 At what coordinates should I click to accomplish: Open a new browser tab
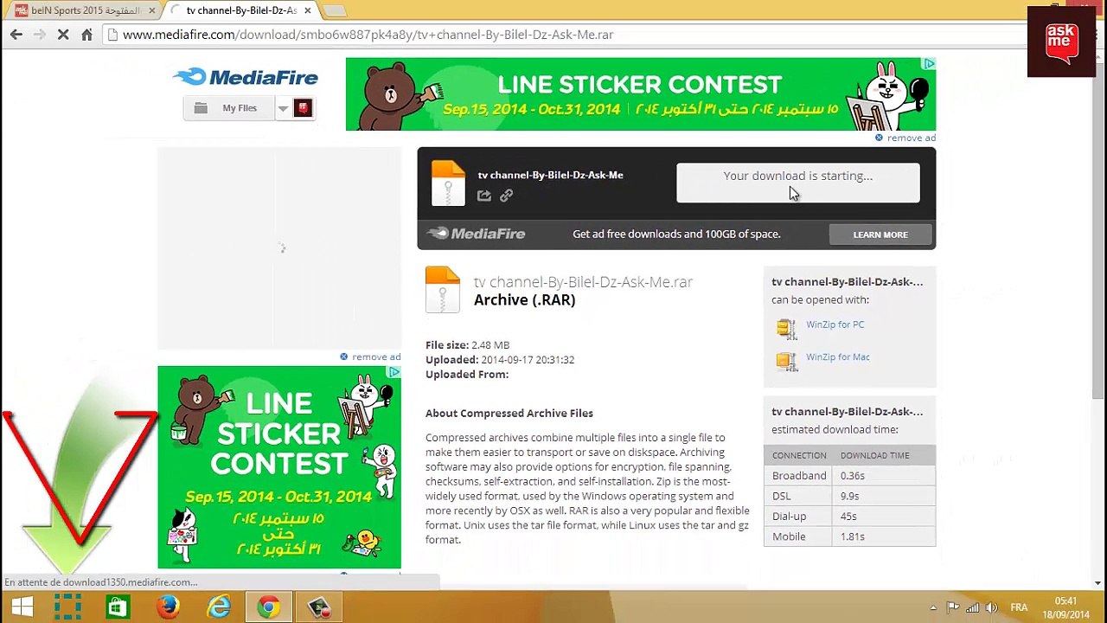[334, 10]
